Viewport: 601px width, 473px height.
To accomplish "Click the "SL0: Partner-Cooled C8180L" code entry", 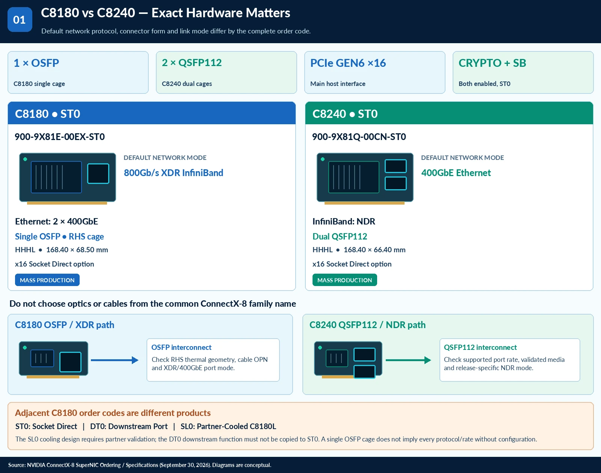I will click(x=228, y=426).
